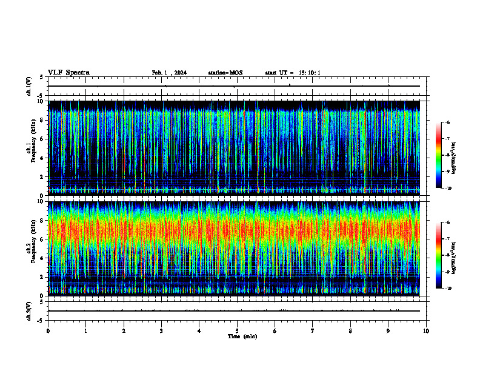
Task: Click the "10" label ending the time axis
Action: click(x=426, y=331)
